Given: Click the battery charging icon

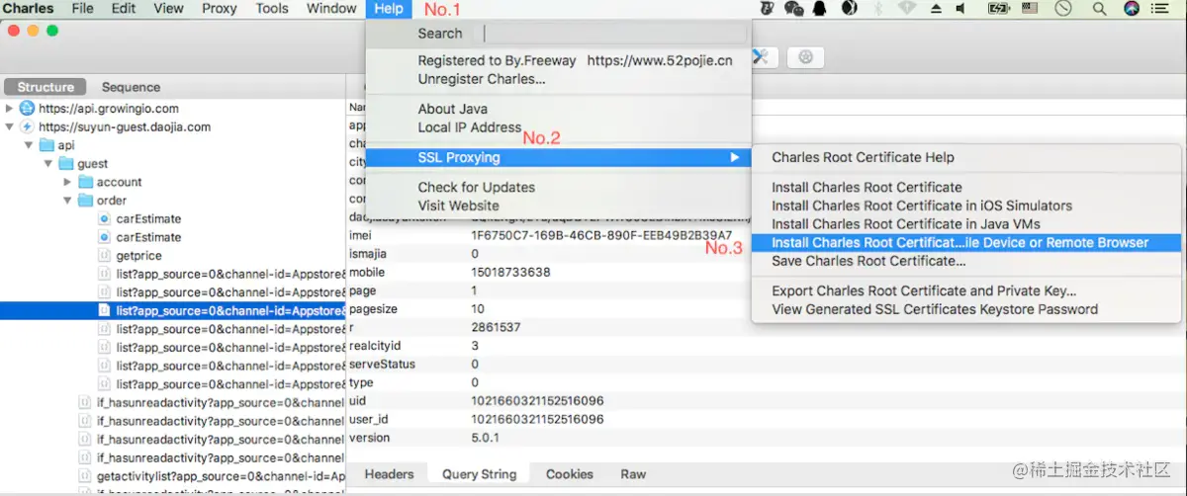Looking at the screenshot, I should tap(999, 9).
